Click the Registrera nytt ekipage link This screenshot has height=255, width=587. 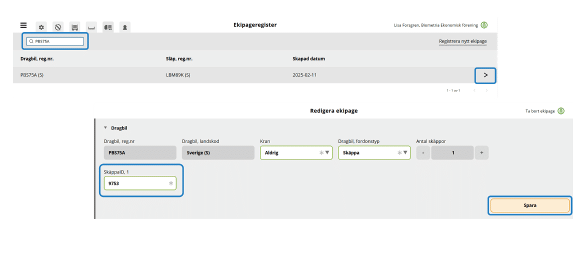(462, 41)
